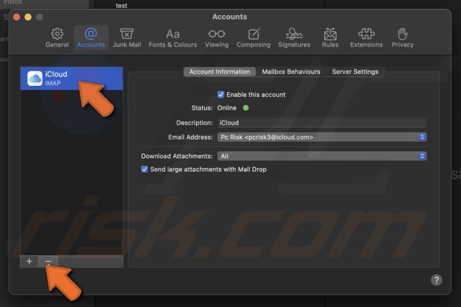Image resolution: width=461 pixels, height=307 pixels.
Task: Select the Accounts preferences icon
Action: 91,37
